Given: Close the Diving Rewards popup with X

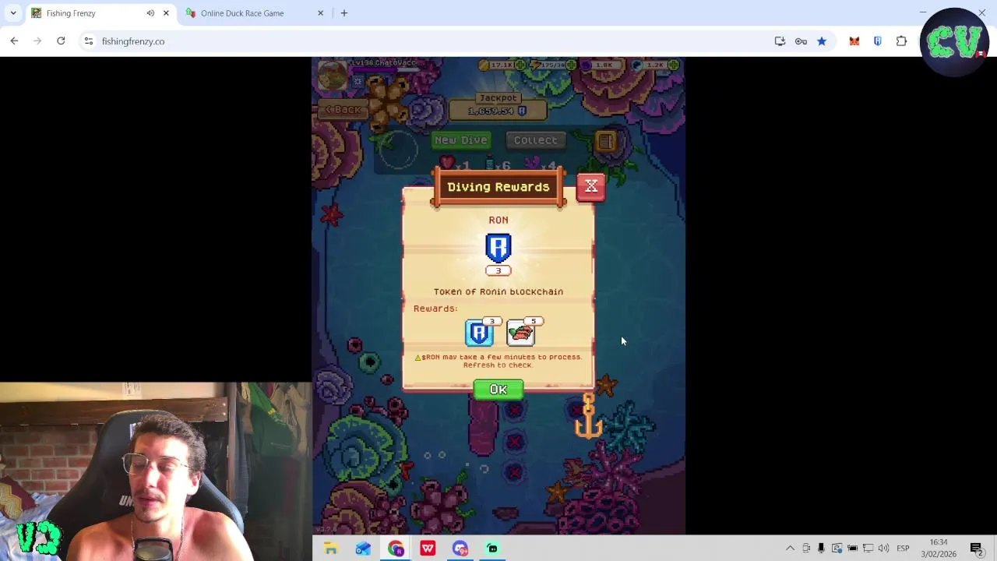Looking at the screenshot, I should (591, 186).
